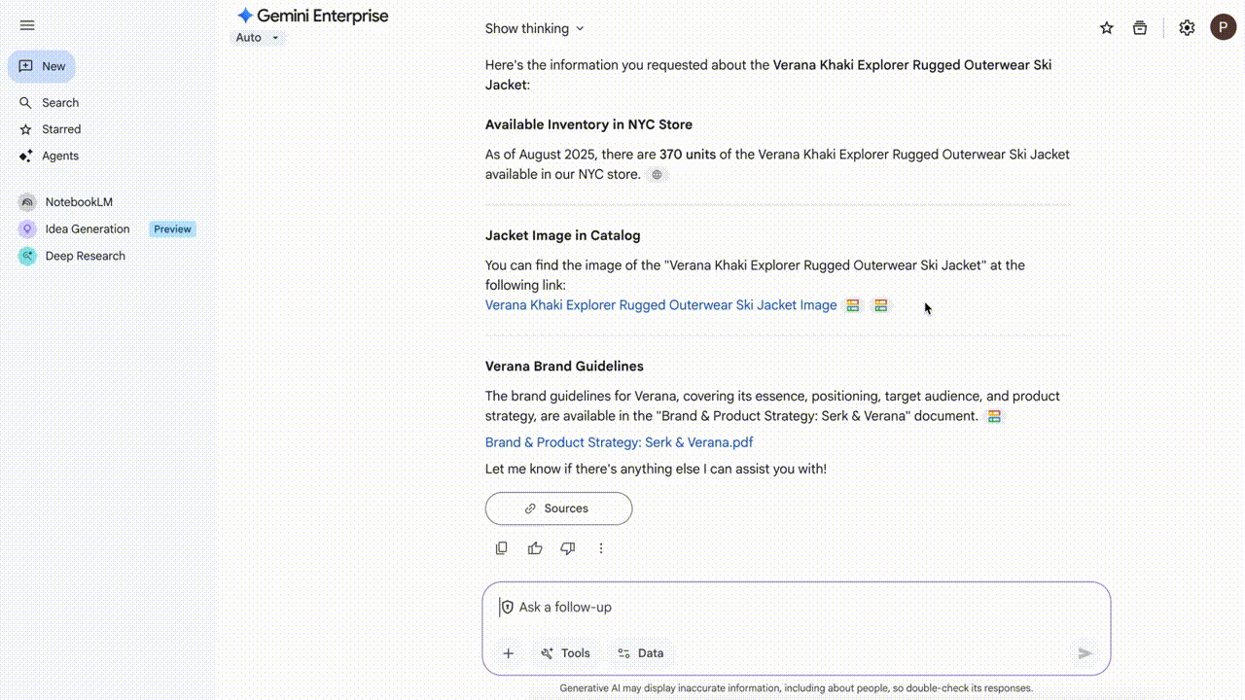
Task: Go to Starred in the sidebar
Action: (x=60, y=129)
